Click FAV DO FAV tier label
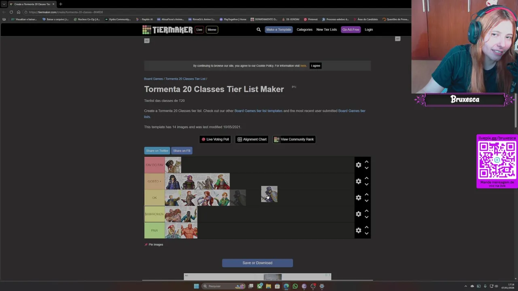This screenshot has width=518, height=291. 154,165
